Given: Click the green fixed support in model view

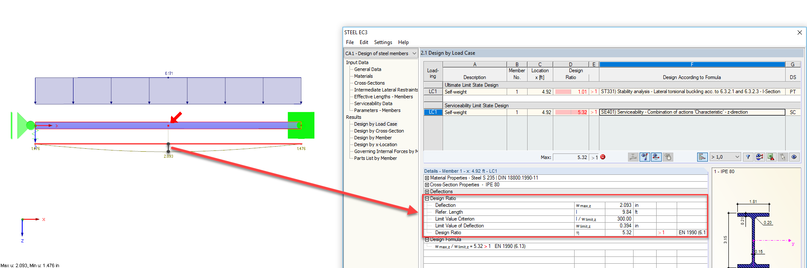Looking at the screenshot, I should (x=301, y=125).
